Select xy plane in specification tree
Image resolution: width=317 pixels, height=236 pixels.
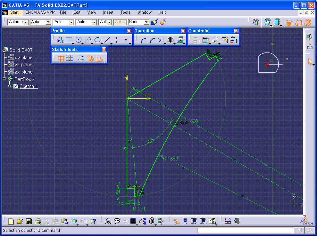click(23, 58)
